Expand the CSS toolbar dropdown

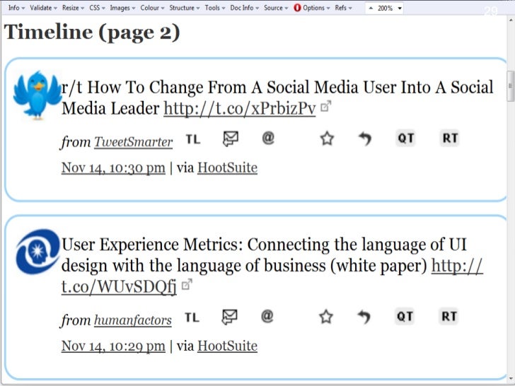click(97, 8)
